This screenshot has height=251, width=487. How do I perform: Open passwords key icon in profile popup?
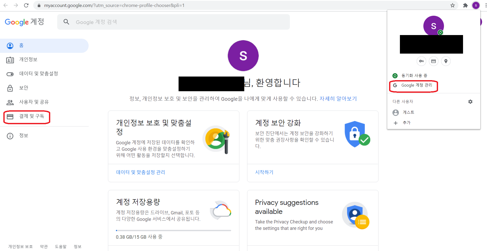click(x=421, y=61)
